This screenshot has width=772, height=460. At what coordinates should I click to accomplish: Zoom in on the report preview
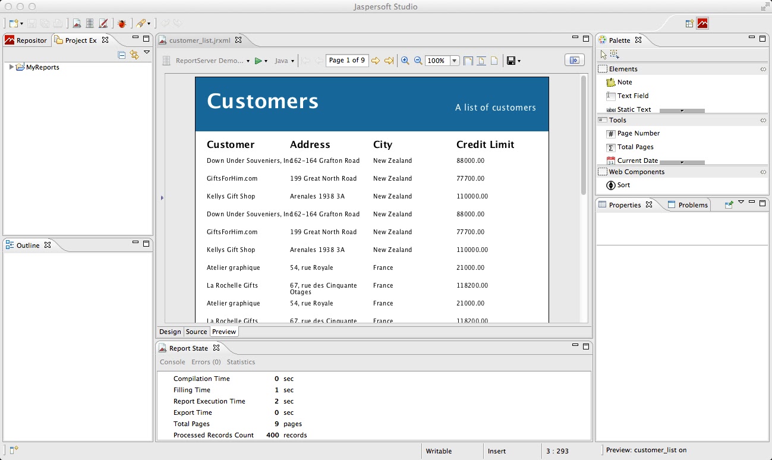[x=405, y=61]
